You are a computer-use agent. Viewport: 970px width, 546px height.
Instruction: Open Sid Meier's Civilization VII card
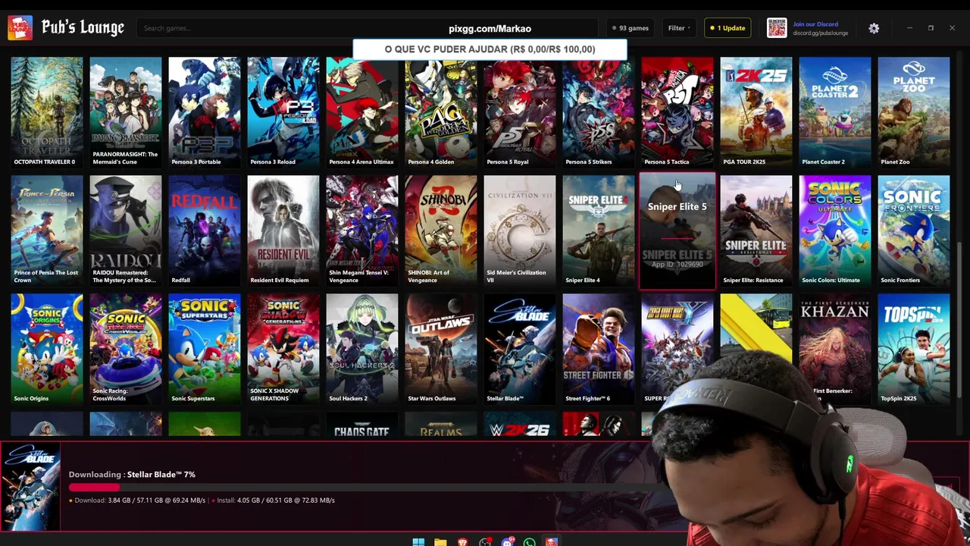[520, 231]
